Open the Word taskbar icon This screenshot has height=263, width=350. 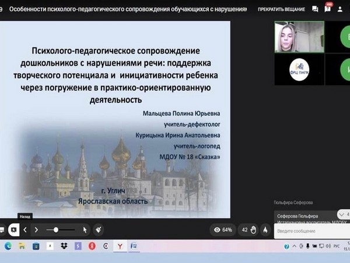point(134,246)
